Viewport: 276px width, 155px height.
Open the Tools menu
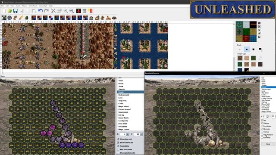click(18, 6)
